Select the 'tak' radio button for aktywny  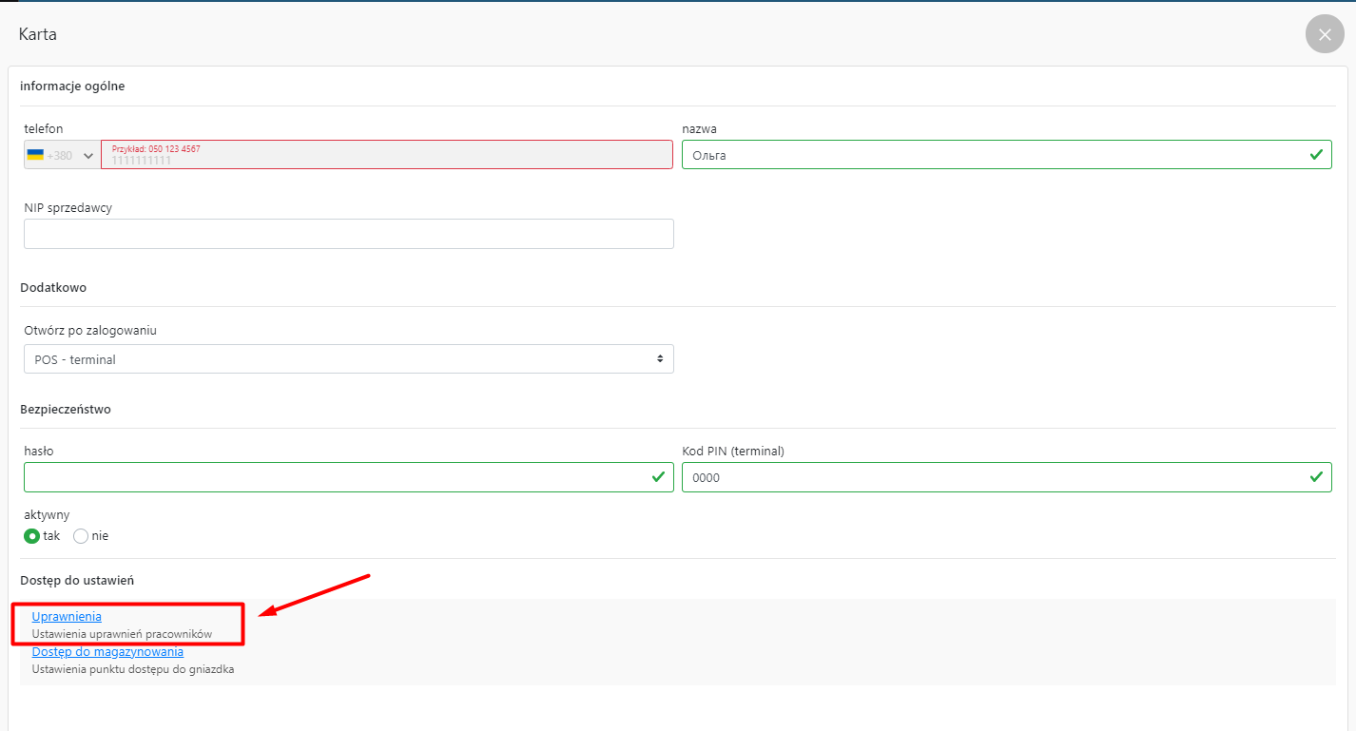[32, 536]
